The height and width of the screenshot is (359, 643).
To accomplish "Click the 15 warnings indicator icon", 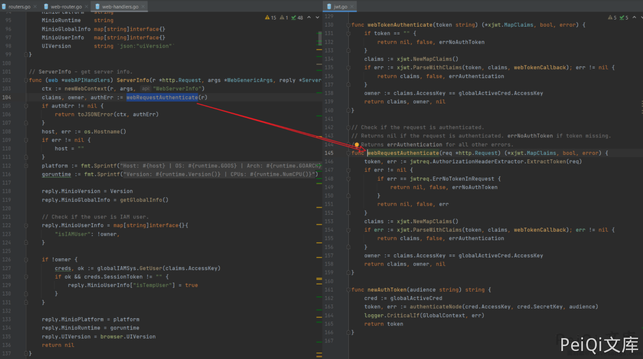I will (x=268, y=18).
